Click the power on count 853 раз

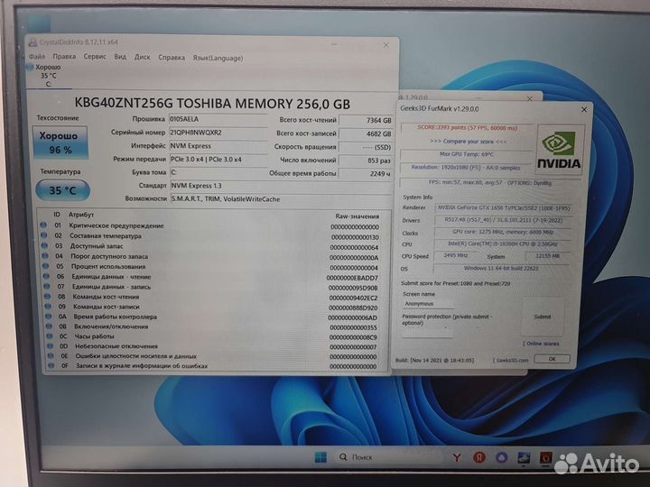click(366, 161)
